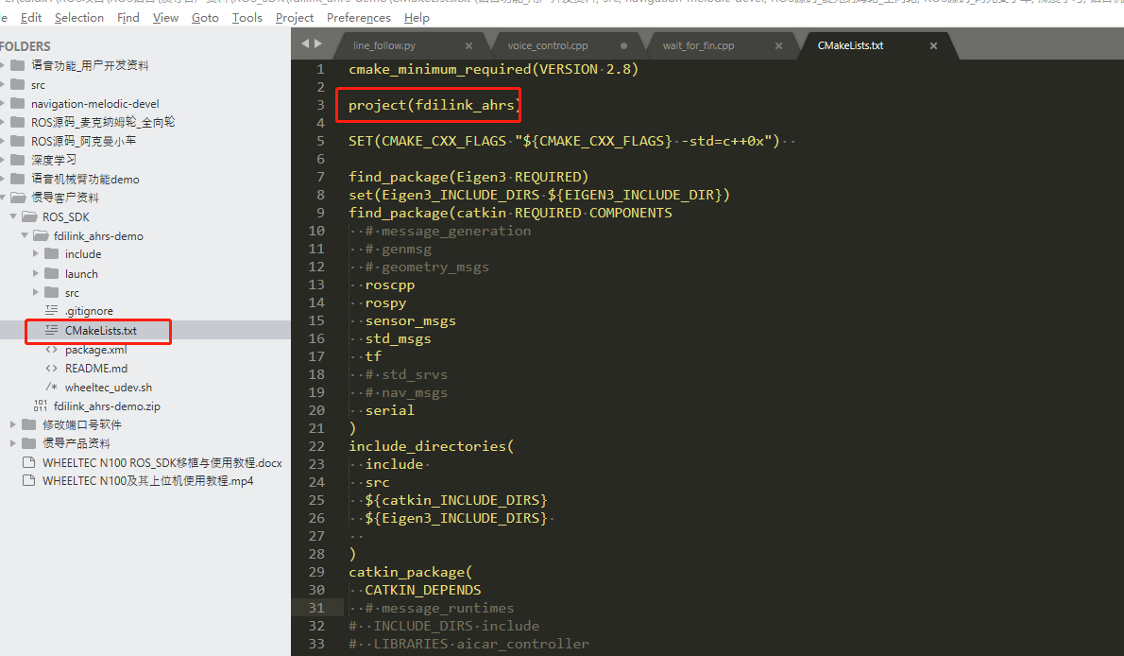
Task: Click the catkin_package( line
Action: (410, 572)
